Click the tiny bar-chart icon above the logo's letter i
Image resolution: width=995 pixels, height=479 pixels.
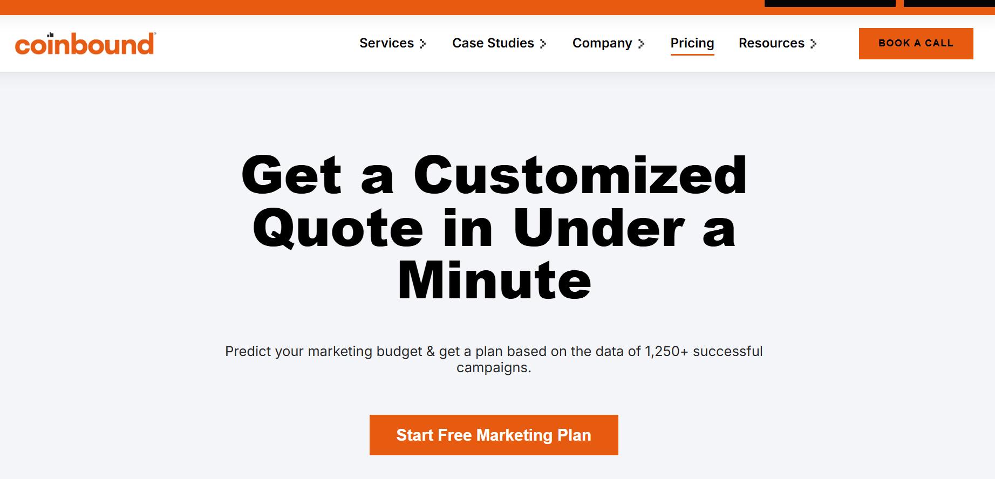tap(50, 35)
